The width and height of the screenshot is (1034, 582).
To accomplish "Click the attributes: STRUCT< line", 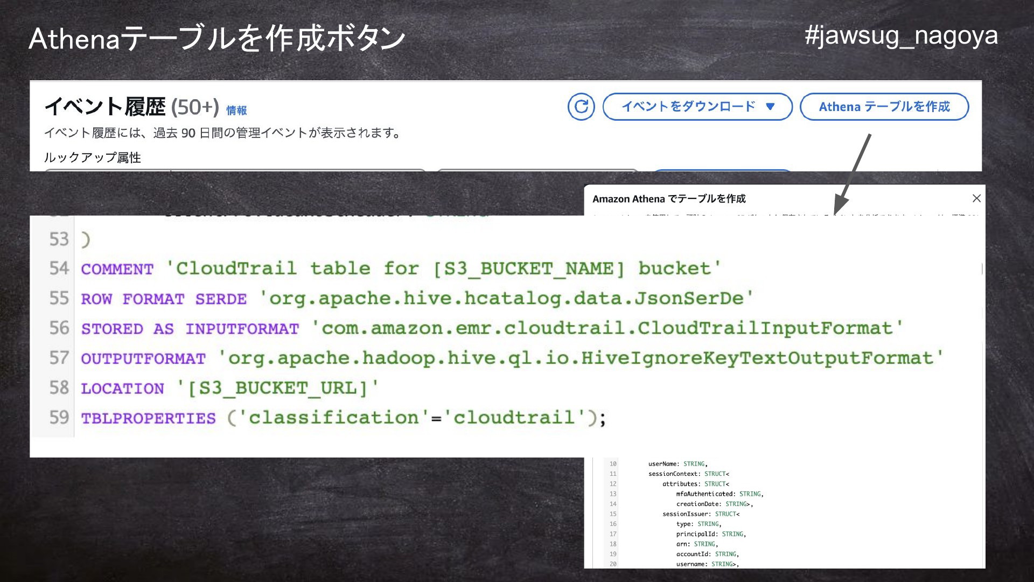I will [x=695, y=484].
